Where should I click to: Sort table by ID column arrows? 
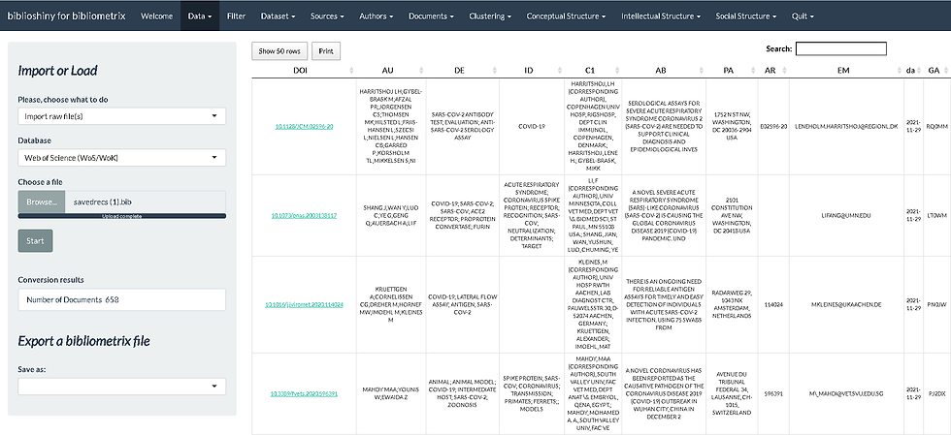pos(559,71)
